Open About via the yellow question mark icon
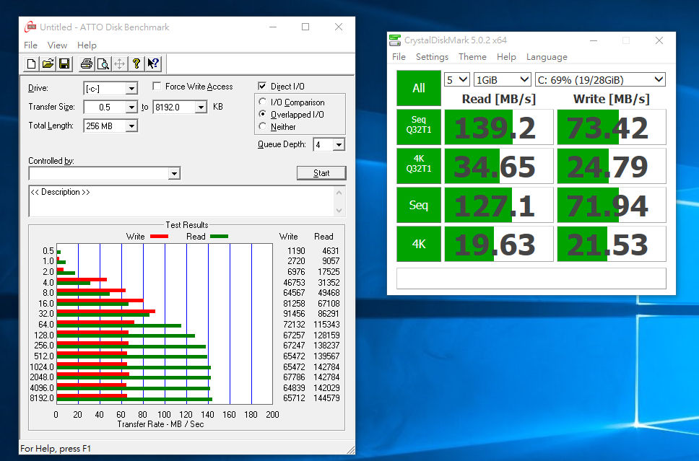This screenshot has height=461, width=699. point(136,64)
